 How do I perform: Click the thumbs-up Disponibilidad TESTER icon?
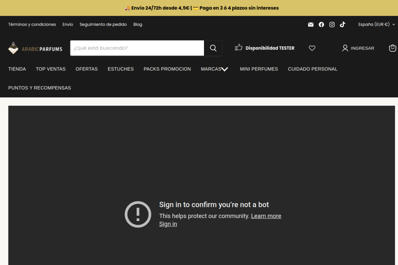coord(238,48)
